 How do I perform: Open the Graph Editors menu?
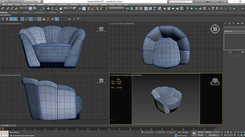(x=63, y=5)
